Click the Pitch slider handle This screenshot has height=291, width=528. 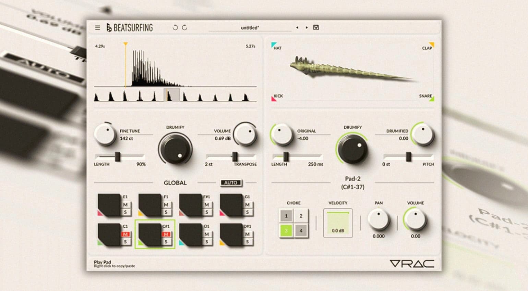[x=408, y=156]
